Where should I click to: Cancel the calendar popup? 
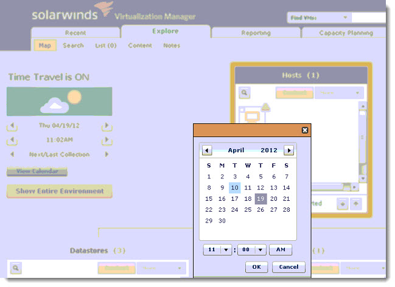click(288, 267)
